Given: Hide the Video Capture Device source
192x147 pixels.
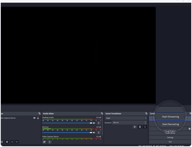Looking at the screenshot, I should 34,118.
